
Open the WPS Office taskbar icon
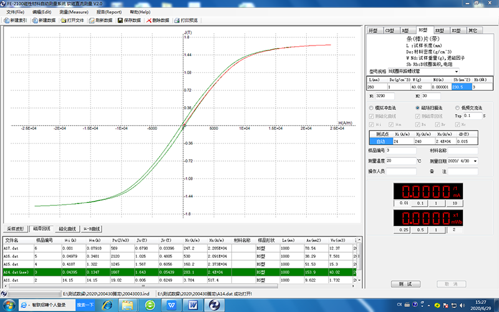(172, 305)
